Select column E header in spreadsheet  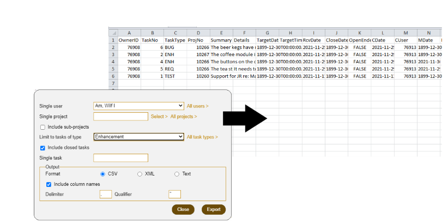click(221, 33)
